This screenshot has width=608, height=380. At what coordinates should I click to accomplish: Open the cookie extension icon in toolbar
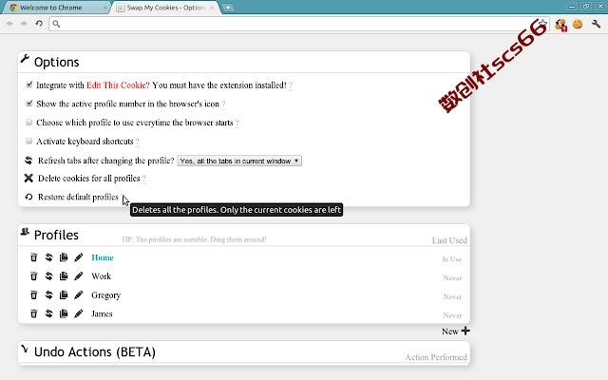(x=578, y=24)
